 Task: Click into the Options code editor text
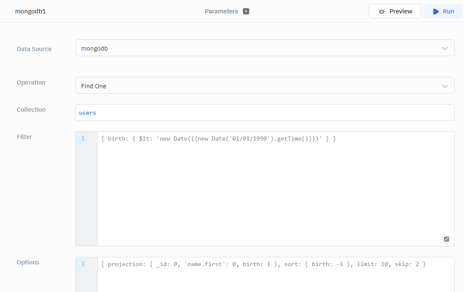[263, 264]
